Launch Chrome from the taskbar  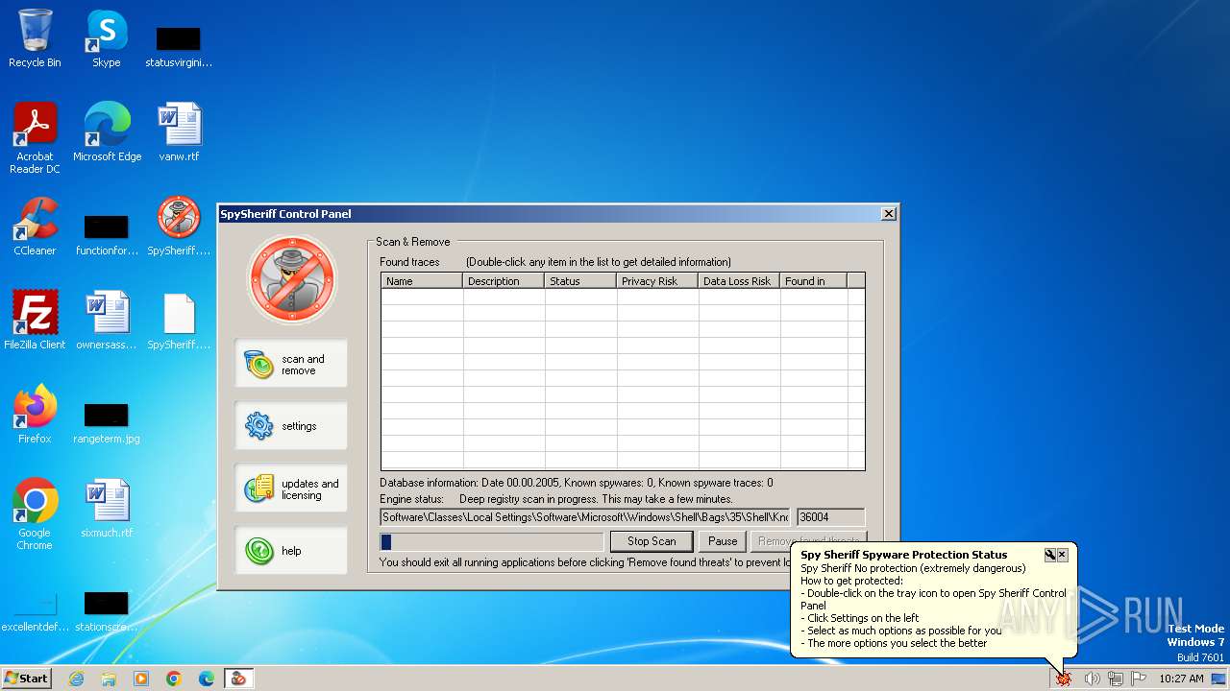pyautogui.click(x=174, y=679)
